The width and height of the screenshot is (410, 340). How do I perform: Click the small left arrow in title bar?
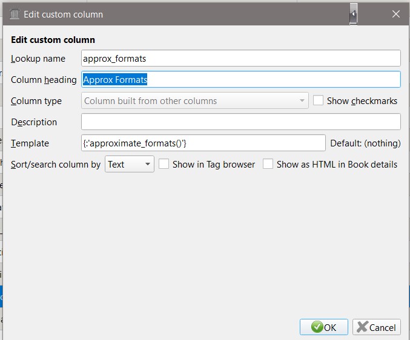click(x=354, y=14)
